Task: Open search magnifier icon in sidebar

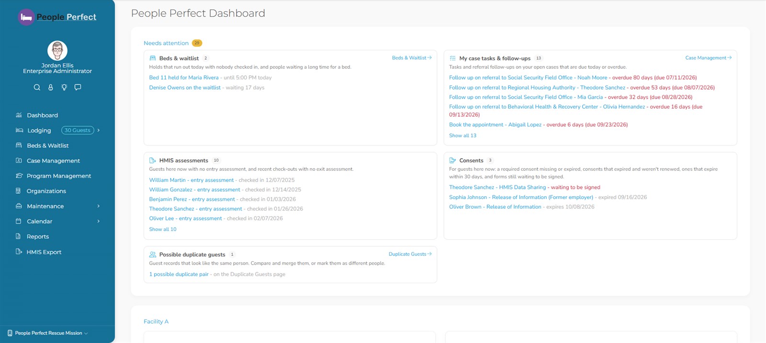Action: click(37, 87)
